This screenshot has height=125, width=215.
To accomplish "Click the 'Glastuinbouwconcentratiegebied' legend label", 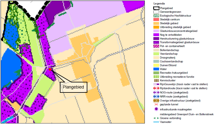I will click(x=179, y=31).
